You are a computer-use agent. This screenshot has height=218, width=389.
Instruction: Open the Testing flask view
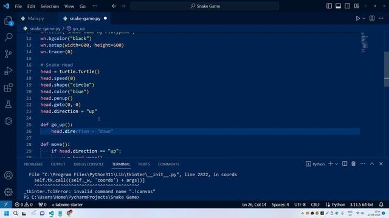coord(9,104)
